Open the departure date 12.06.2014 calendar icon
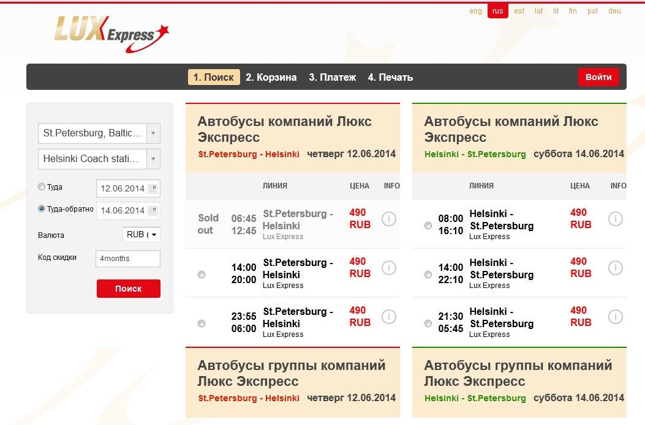Viewport: 645px width, 425px height. coord(153,188)
